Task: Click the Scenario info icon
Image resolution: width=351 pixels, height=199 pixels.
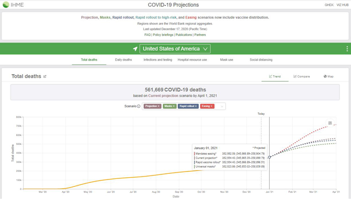Action: point(138,106)
